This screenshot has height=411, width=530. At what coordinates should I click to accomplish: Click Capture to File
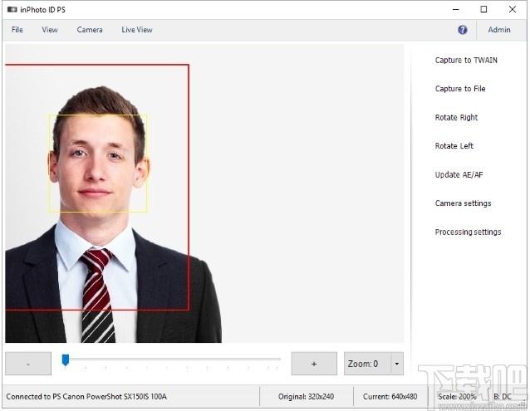pyautogui.click(x=460, y=89)
